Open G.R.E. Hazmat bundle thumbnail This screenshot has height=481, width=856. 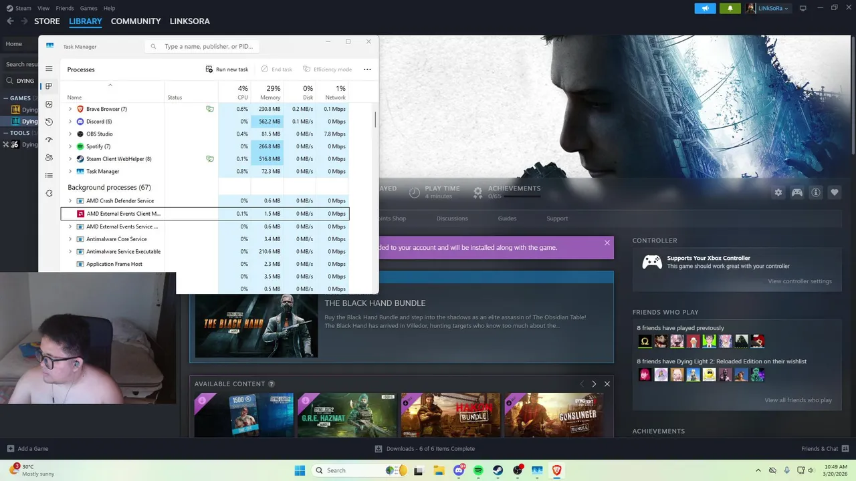(x=346, y=416)
